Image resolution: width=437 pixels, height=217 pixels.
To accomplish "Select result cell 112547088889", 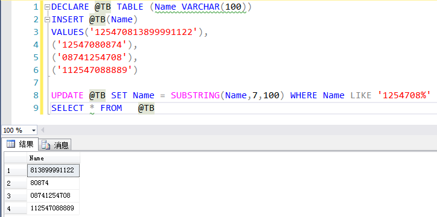I will click(x=53, y=208).
